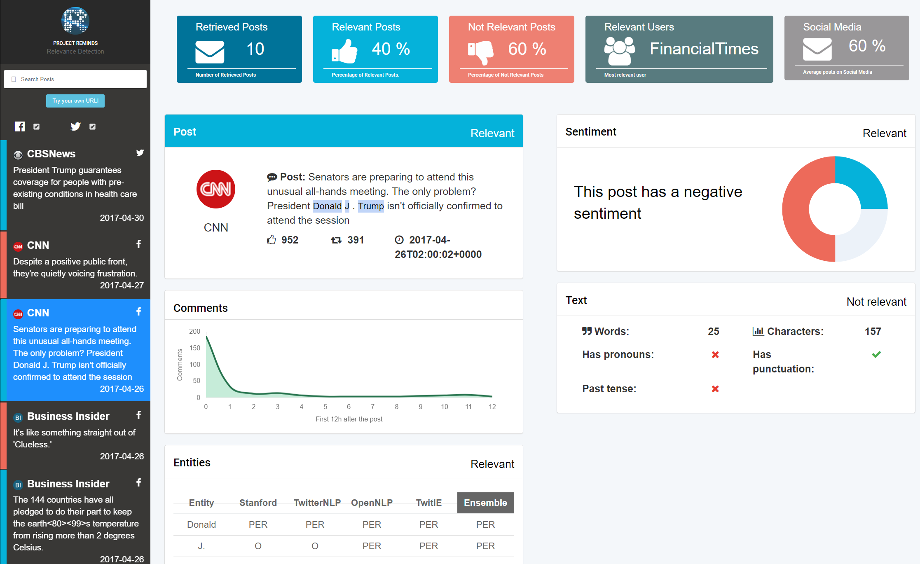Click the Twitter filter icon in sidebar

(x=75, y=126)
